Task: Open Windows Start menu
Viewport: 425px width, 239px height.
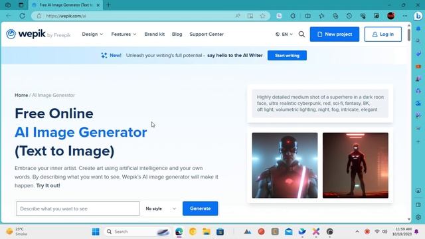Action: (x=96, y=232)
